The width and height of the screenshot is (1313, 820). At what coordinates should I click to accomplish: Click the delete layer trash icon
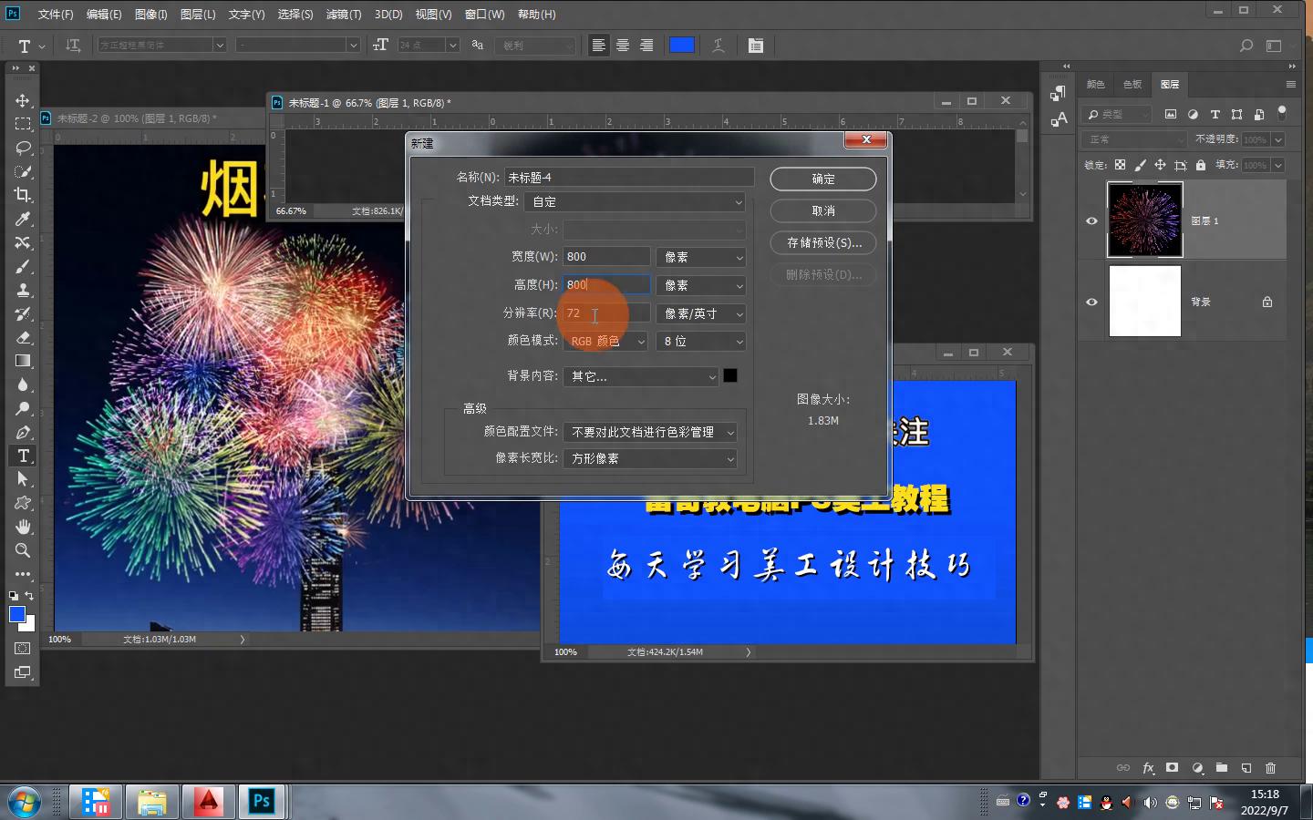[1270, 768]
